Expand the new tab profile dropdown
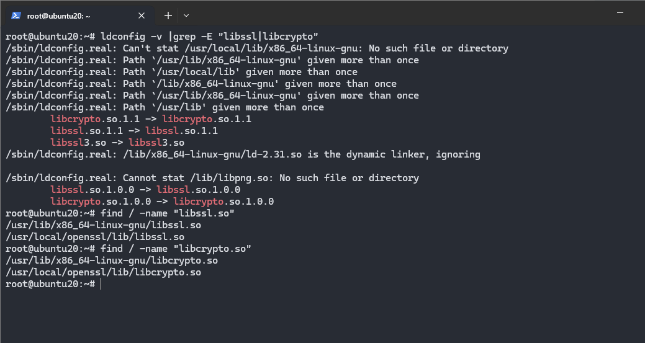 coord(186,16)
